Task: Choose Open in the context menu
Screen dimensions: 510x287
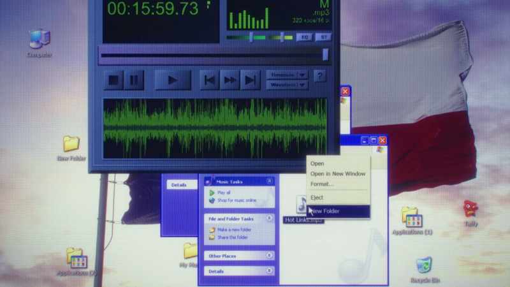Action: [317, 164]
